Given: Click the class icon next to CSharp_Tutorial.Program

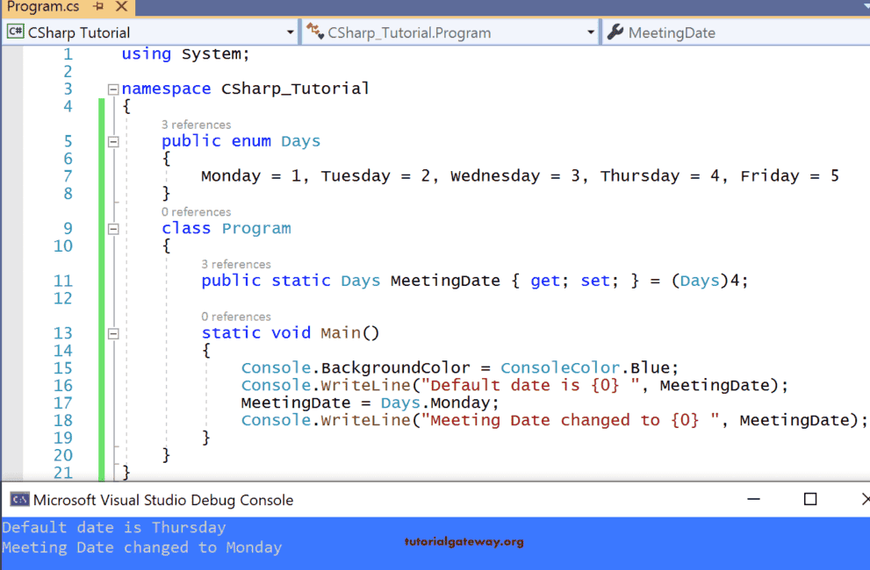Looking at the screenshot, I should tap(314, 32).
